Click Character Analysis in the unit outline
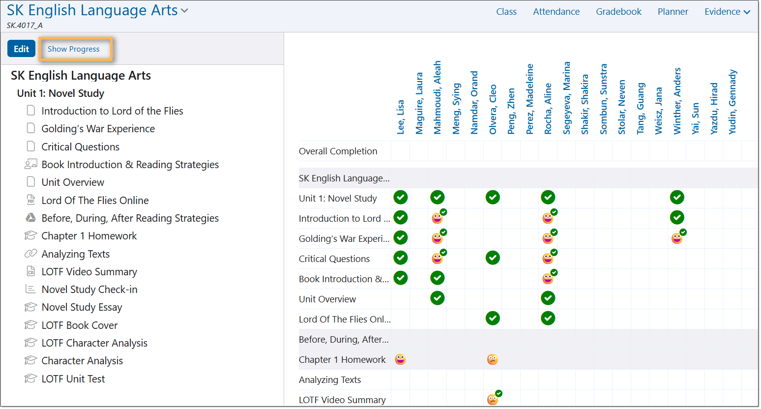 82,360
